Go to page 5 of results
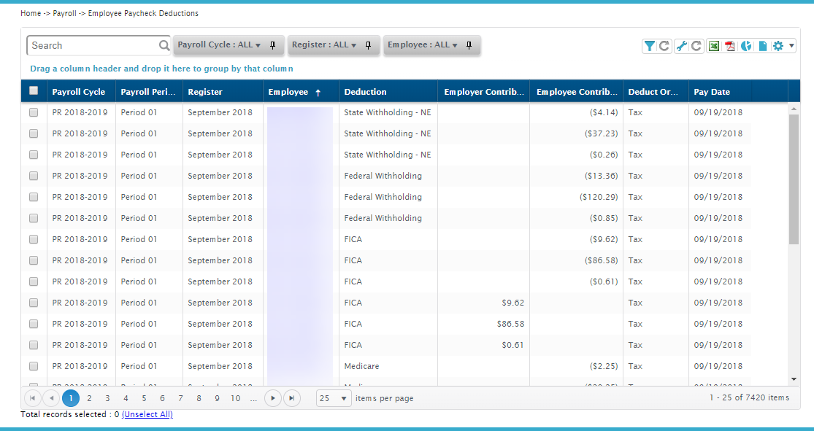The height and width of the screenshot is (431, 814). click(144, 398)
